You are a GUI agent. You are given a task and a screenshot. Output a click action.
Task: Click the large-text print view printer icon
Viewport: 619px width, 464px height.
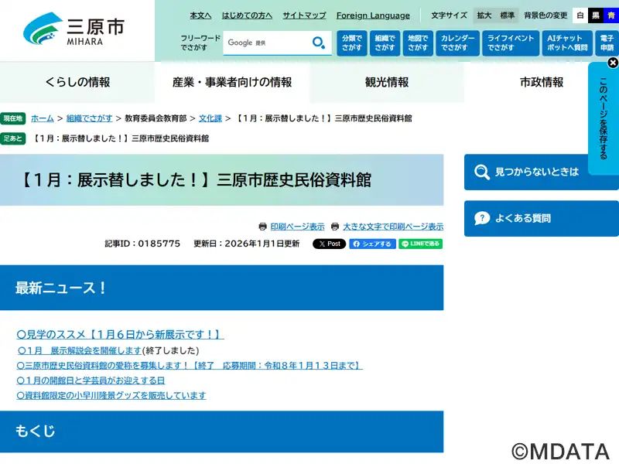click(x=335, y=227)
